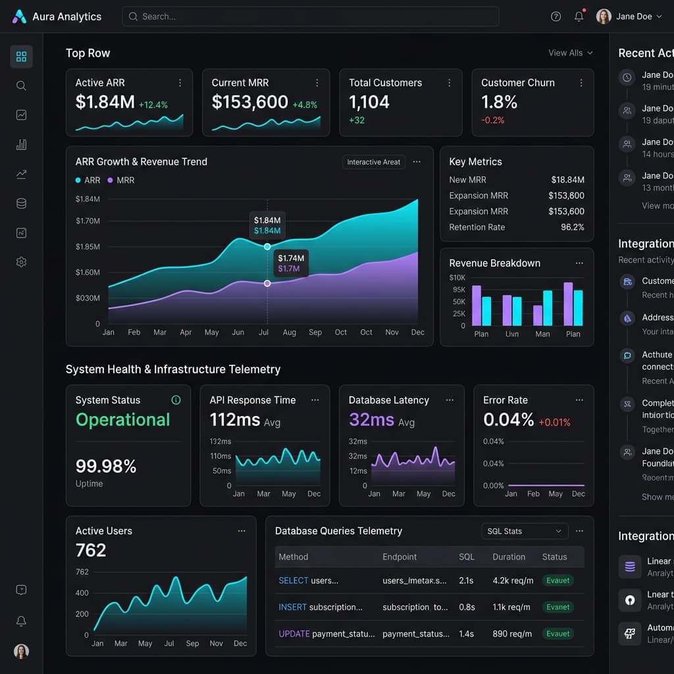Open Error Rate more options

(579, 400)
